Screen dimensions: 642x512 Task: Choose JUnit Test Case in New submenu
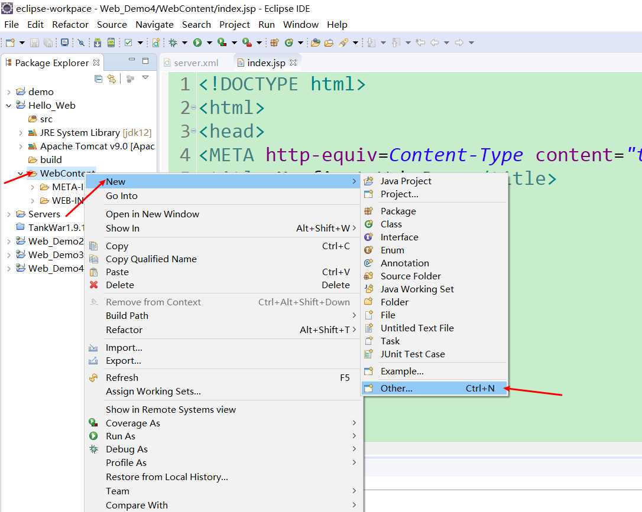pos(435,354)
